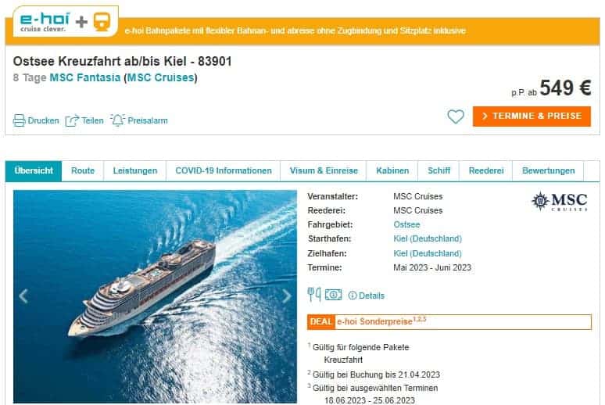605x405 pixels.
Task: Add the cruise to favorites via the heart icon
Action: pos(456,116)
